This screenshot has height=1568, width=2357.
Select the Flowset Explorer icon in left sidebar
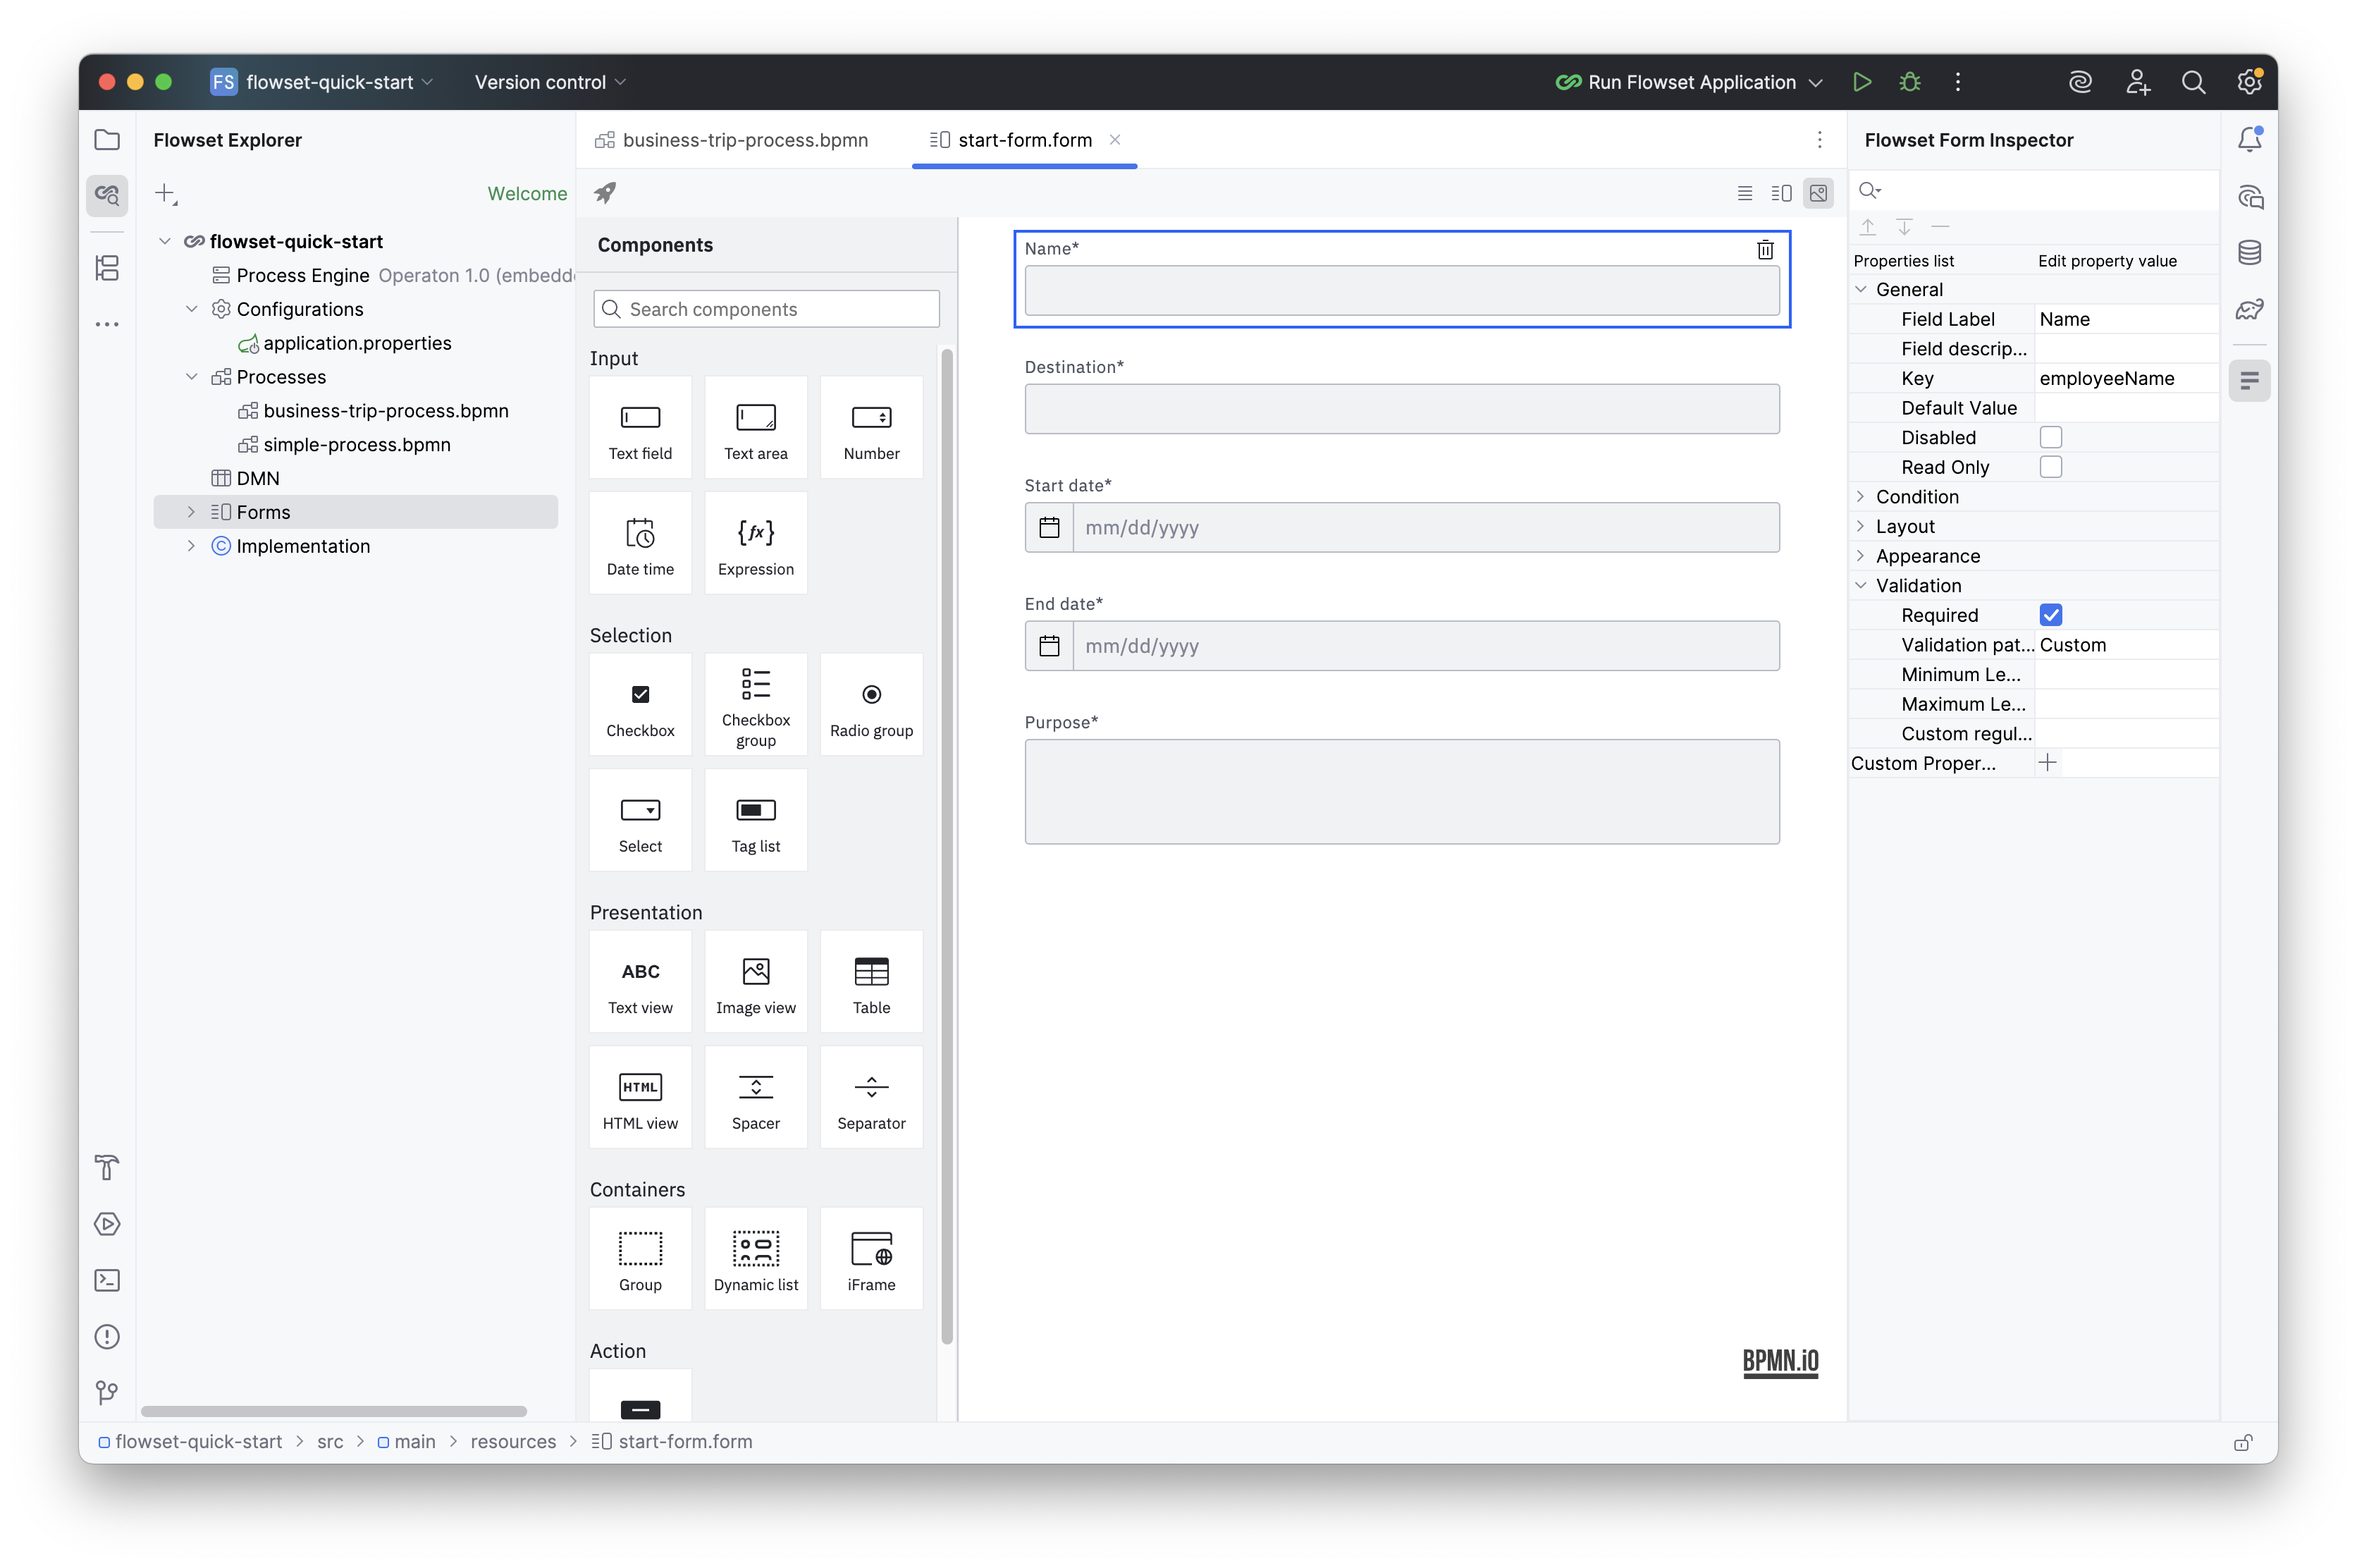[107, 195]
